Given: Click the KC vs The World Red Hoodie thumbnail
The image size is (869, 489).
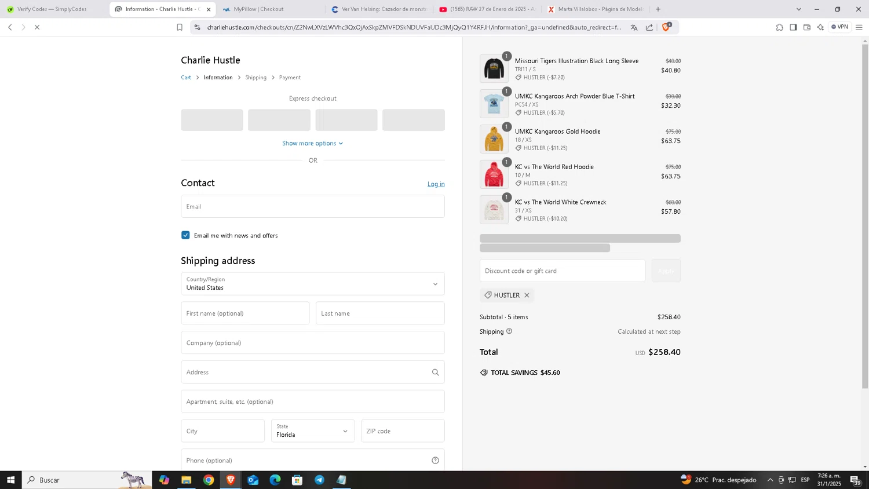Looking at the screenshot, I should coord(494,174).
